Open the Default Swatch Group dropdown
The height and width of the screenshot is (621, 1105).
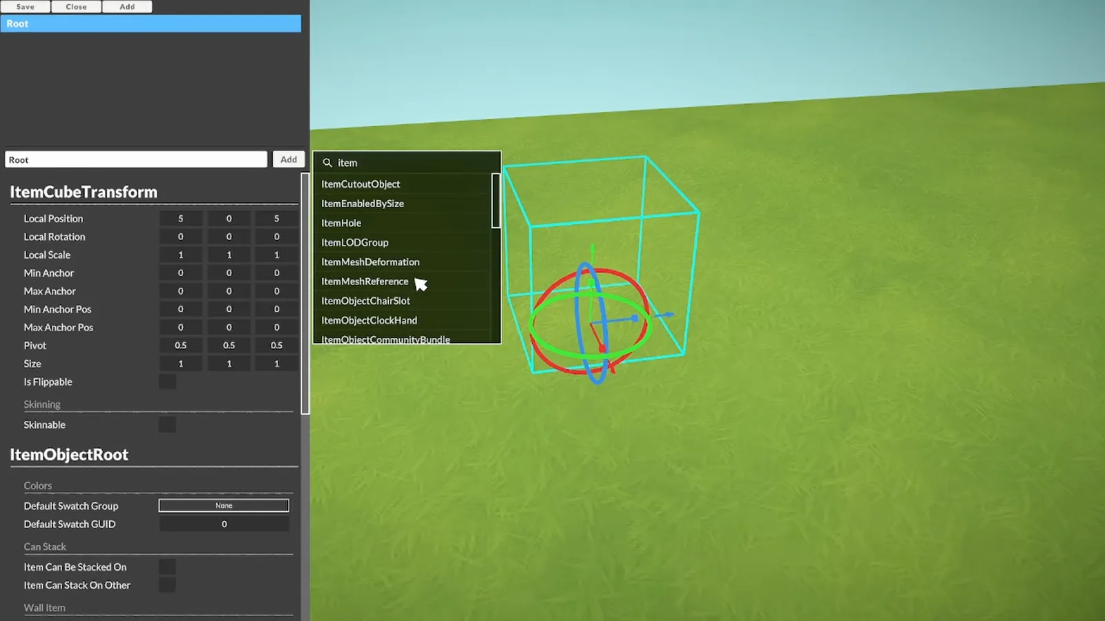pos(224,506)
